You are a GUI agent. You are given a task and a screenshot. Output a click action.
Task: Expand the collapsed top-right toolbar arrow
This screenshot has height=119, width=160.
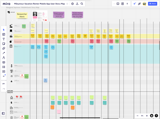tap(114, 4)
